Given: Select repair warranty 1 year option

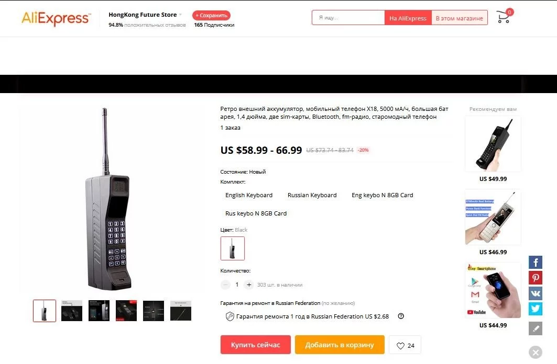Looking at the screenshot, I should pos(308,316).
